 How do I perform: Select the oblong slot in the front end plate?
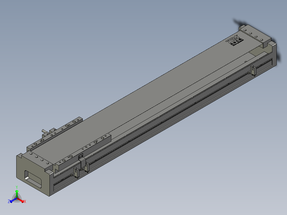coord(33,179)
